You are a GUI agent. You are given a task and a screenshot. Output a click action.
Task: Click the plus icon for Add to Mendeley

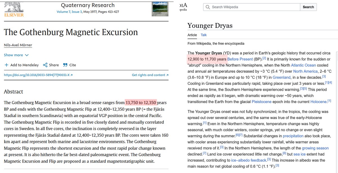pyautogui.click(x=6, y=65)
